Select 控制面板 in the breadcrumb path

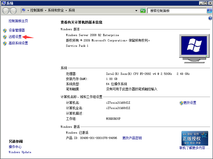37,10
